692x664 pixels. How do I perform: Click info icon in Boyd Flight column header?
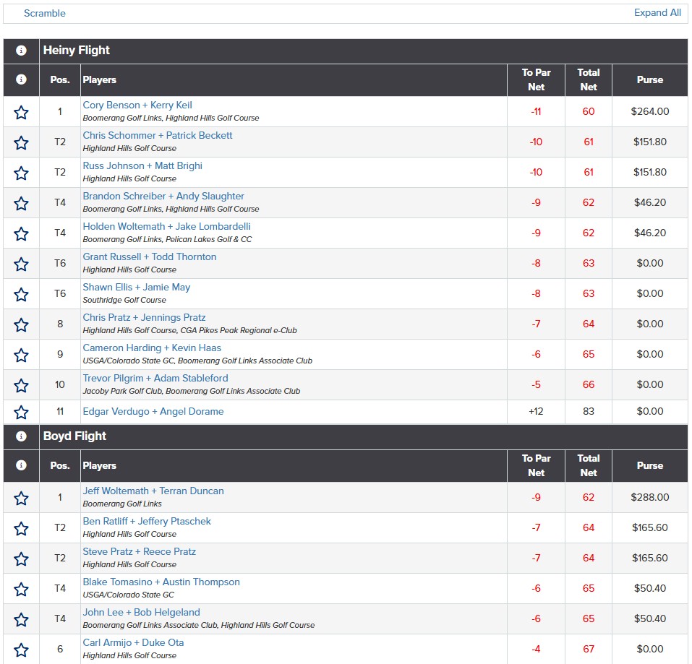click(x=21, y=465)
